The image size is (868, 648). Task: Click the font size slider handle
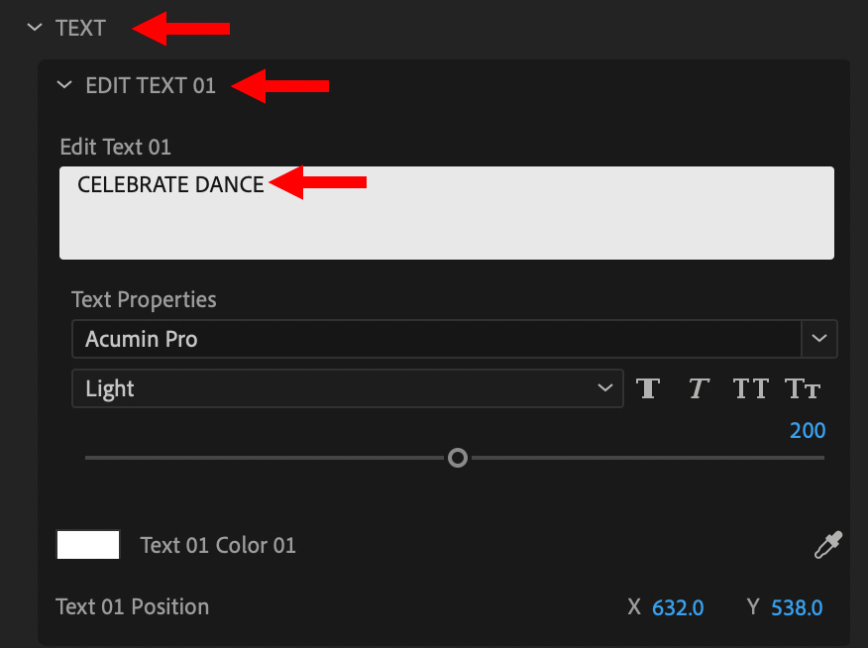tap(457, 458)
